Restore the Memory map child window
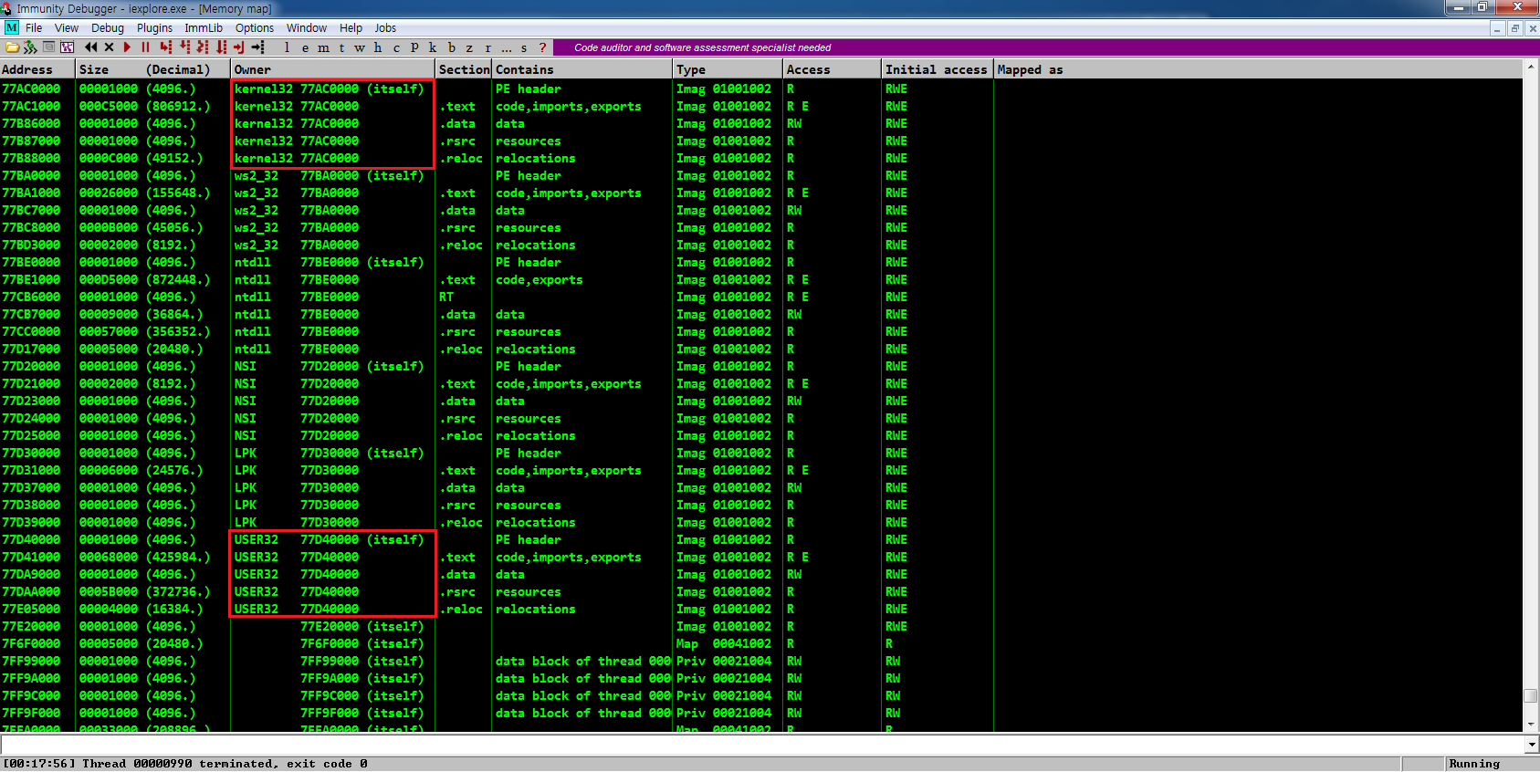This screenshot has height=772, width=1540. 1514,28
